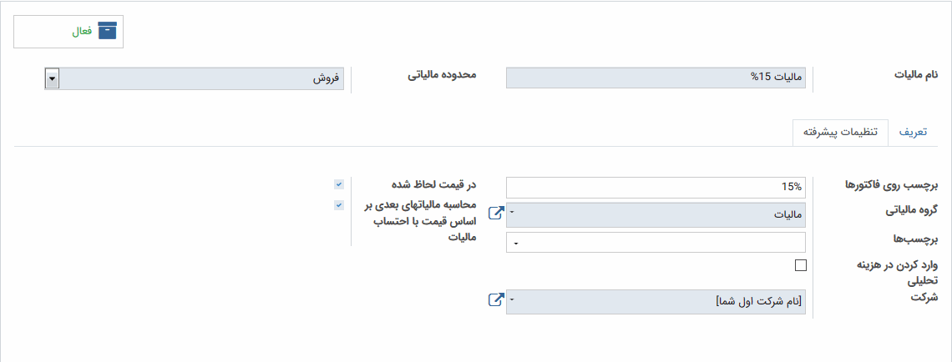
Task: Toggle the فعال active status button
Action: (68, 32)
